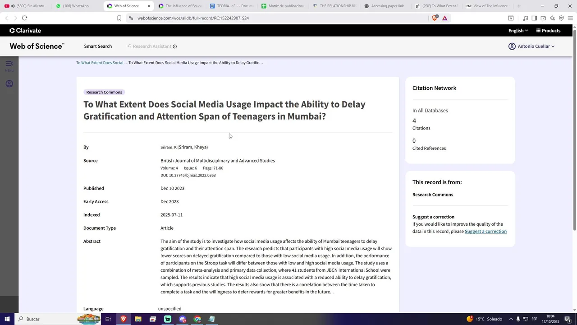Open Windows Start menu

pyautogui.click(x=7, y=319)
